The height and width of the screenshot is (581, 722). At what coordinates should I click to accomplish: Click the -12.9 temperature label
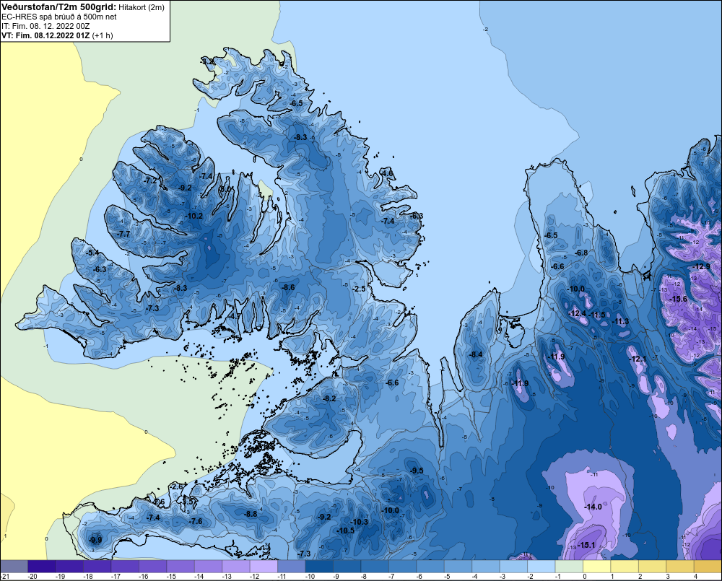click(701, 266)
